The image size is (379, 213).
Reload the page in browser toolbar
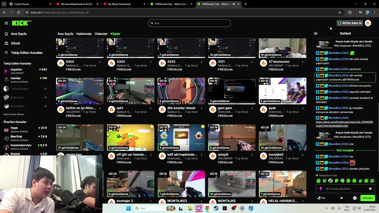tap(18, 12)
